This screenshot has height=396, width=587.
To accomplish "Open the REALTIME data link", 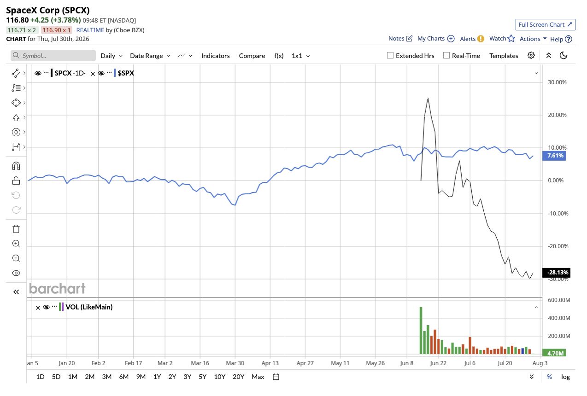I will click(90, 30).
